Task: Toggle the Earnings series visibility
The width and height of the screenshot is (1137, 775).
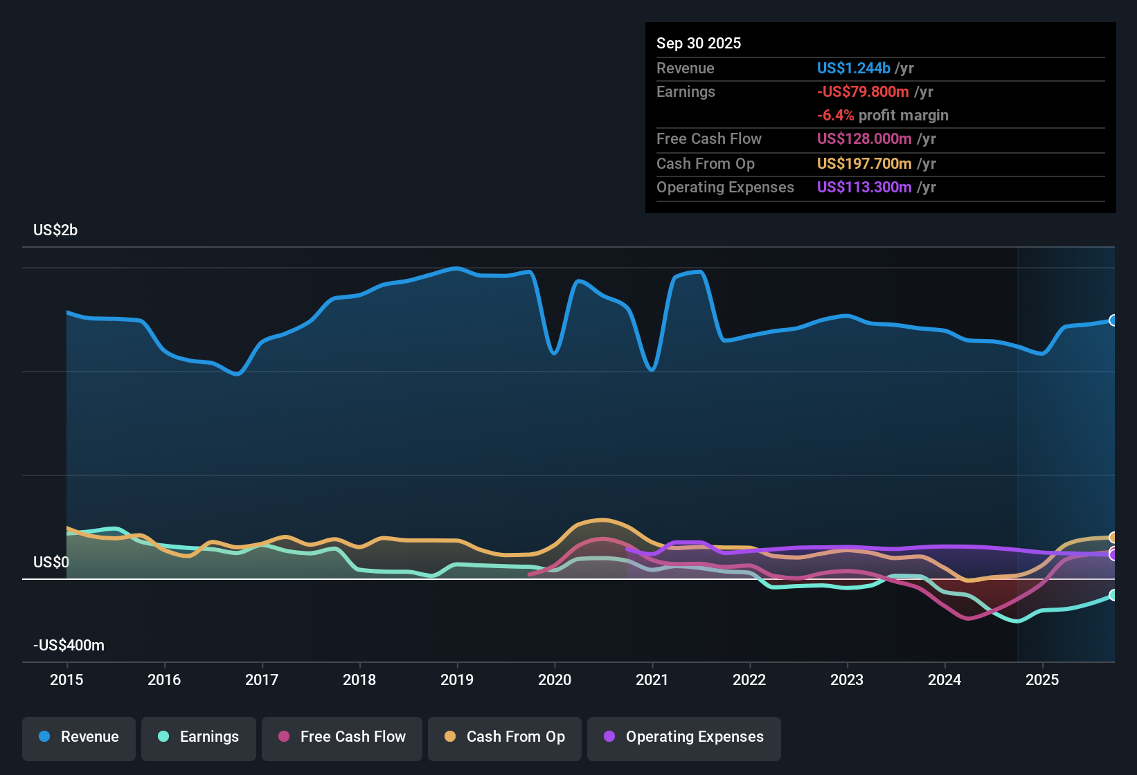Action: pyautogui.click(x=199, y=737)
